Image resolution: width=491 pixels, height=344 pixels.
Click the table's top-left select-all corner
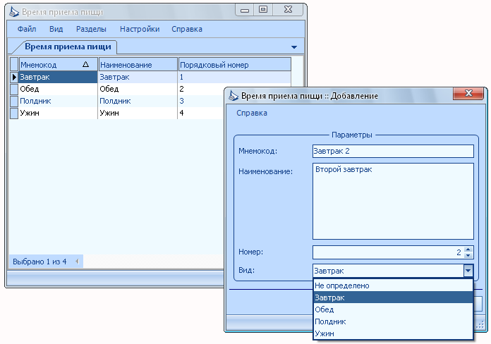(14, 64)
